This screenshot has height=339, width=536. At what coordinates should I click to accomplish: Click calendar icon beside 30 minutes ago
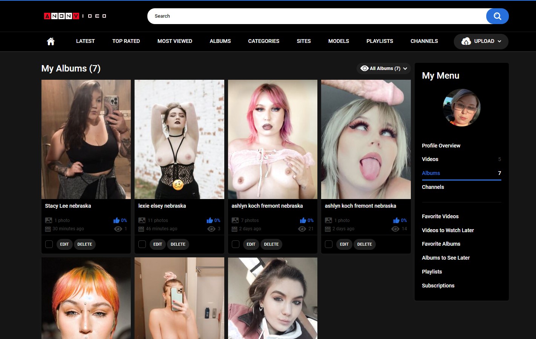point(48,229)
